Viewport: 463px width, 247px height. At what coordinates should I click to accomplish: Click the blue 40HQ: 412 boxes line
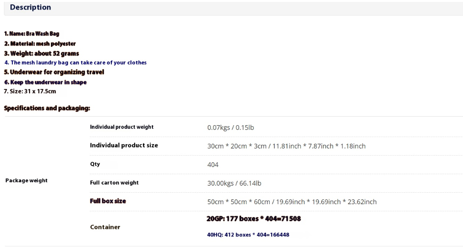click(x=248, y=235)
